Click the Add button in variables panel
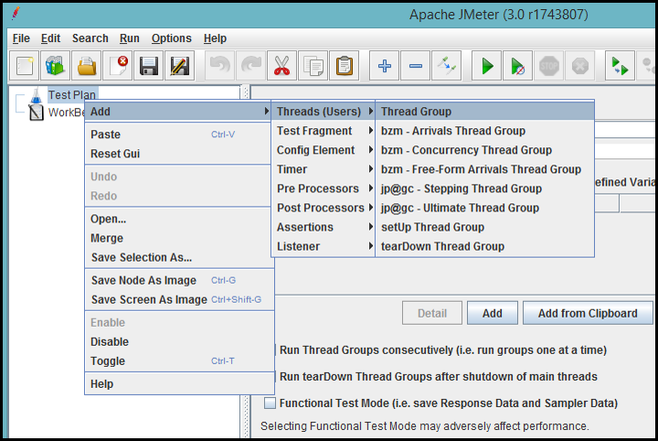 tap(492, 313)
